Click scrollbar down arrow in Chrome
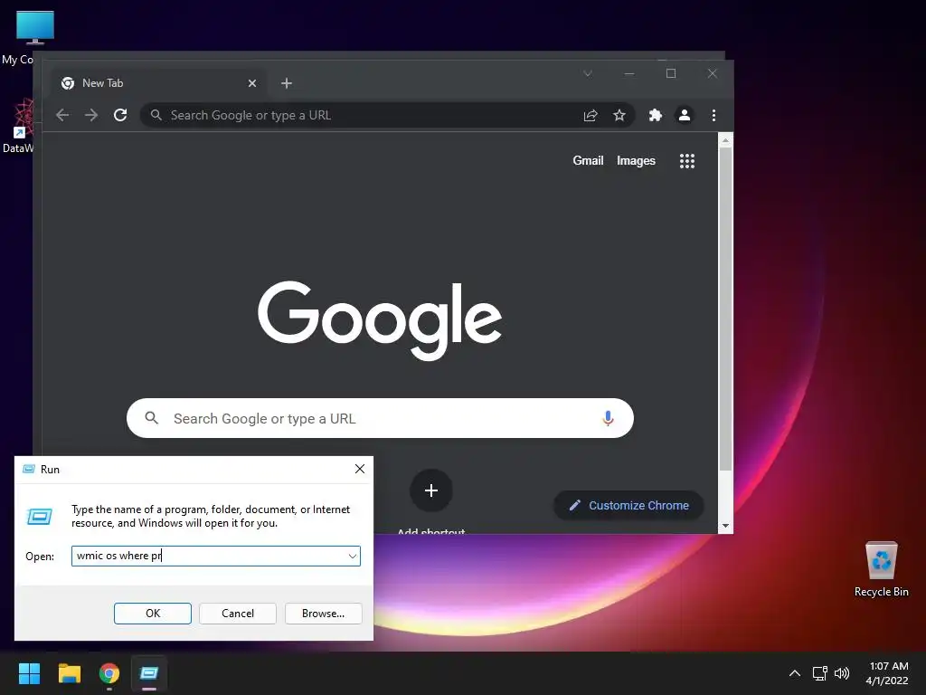This screenshot has height=695, width=926. [x=725, y=526]
